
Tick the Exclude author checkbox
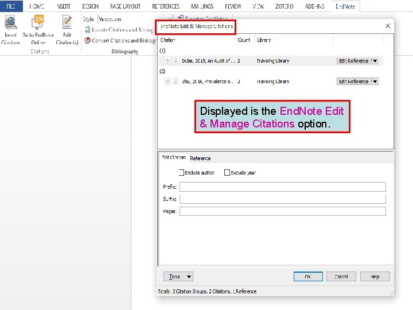point(181,172)
